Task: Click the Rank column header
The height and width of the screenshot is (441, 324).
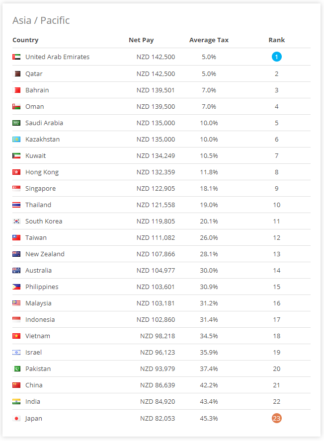Action: (277, 40)
